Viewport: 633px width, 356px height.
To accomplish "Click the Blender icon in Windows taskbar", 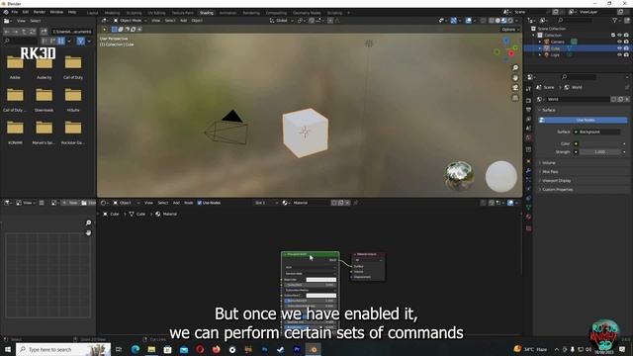I will (313, 349).
